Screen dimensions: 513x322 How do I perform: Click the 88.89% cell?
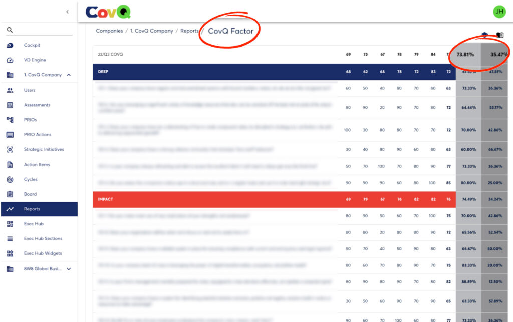pyautogui.click(x=468, y=282)
